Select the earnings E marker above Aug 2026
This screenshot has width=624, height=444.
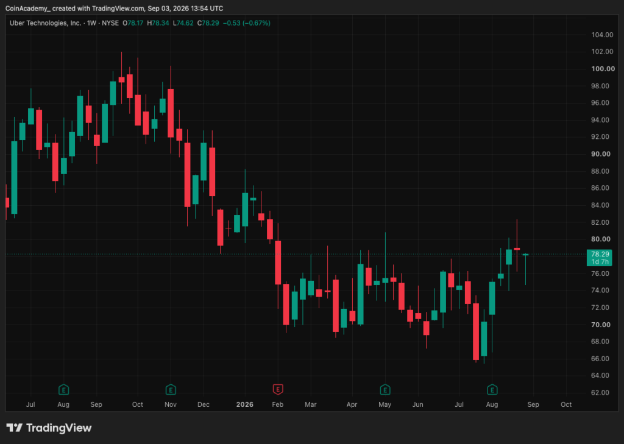click(x=492, y=389)
